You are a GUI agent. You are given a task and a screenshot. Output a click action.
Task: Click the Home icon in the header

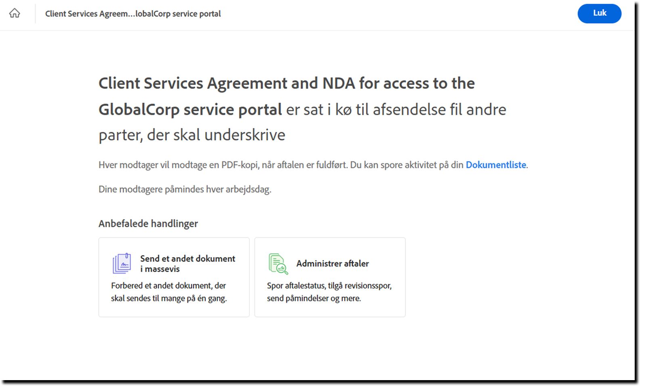coord(15,13)
